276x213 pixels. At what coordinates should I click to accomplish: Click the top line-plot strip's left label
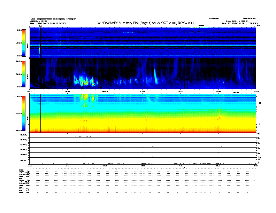coord(24,135)
